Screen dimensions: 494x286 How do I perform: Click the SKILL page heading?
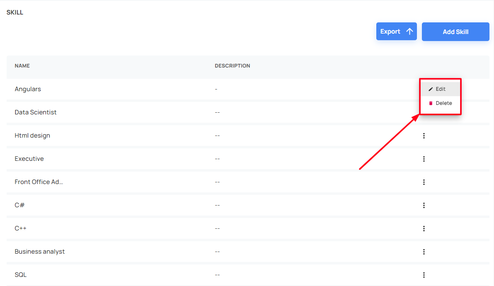click(x=15, y=12)
